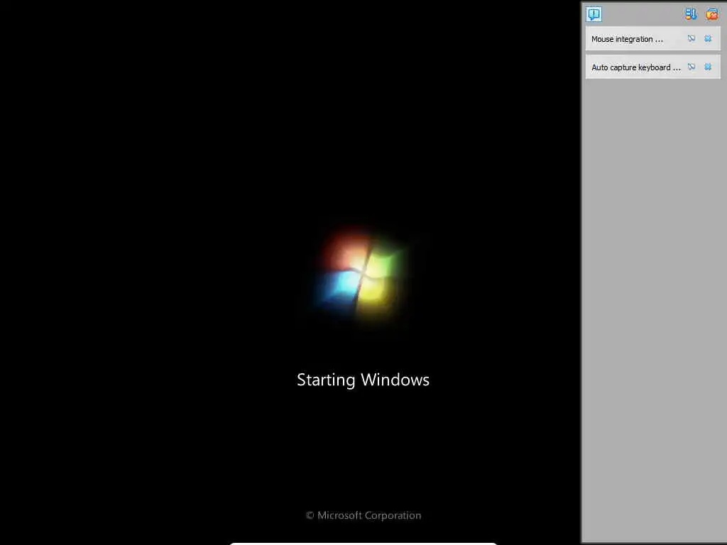Toggle the keep-finished-progresses icon in the notification header
Screen dimensions: 727x545
pyautogui.click(x=691, y=14)
